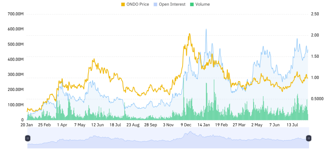Click the 1 Apr date label
The height and width of the screenshot is (159, 331).
click(x=62, y=125)
